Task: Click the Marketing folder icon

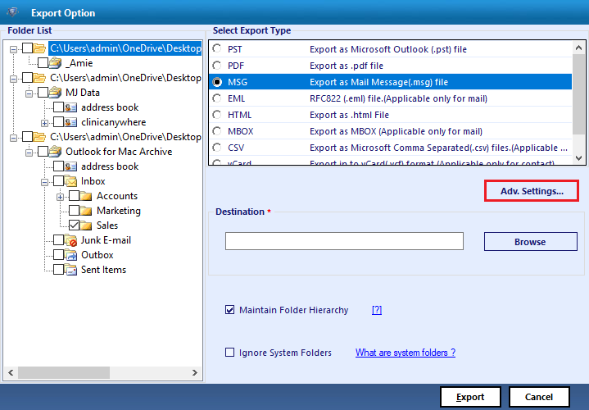Action: pyautogui.click(x=86, y=211)
